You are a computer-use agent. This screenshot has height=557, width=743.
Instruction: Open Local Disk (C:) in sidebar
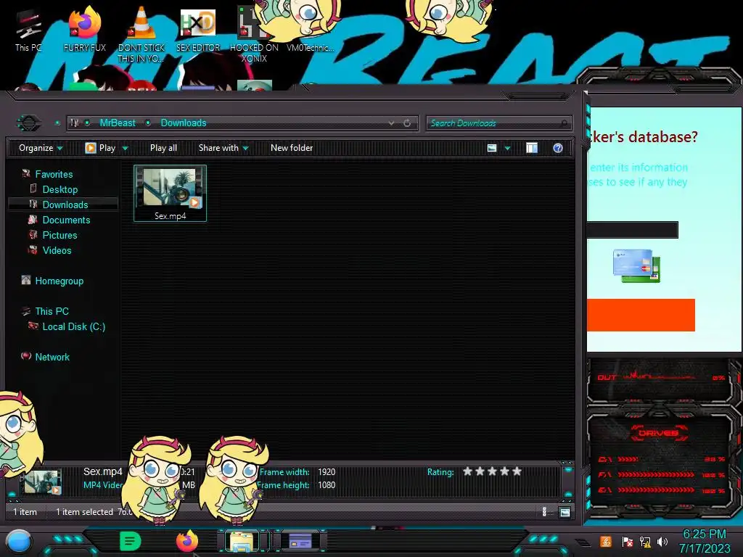(74, 326)
